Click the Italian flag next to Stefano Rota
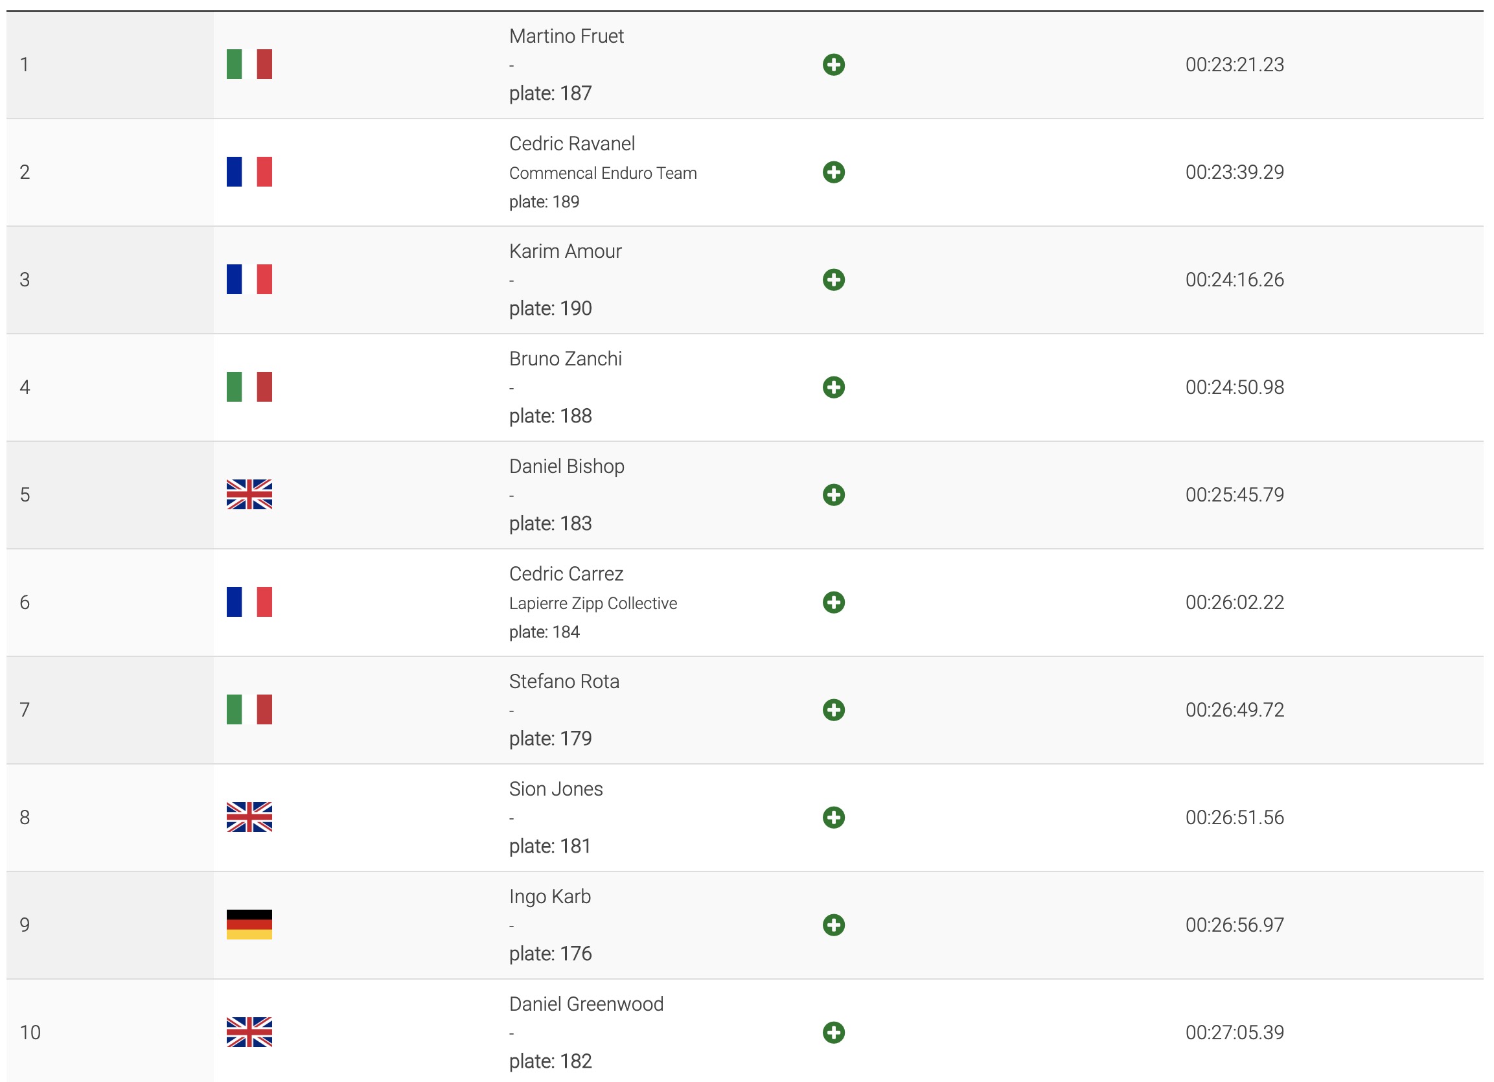This screenshot has height=1082, width=1494. coord(249,709)
